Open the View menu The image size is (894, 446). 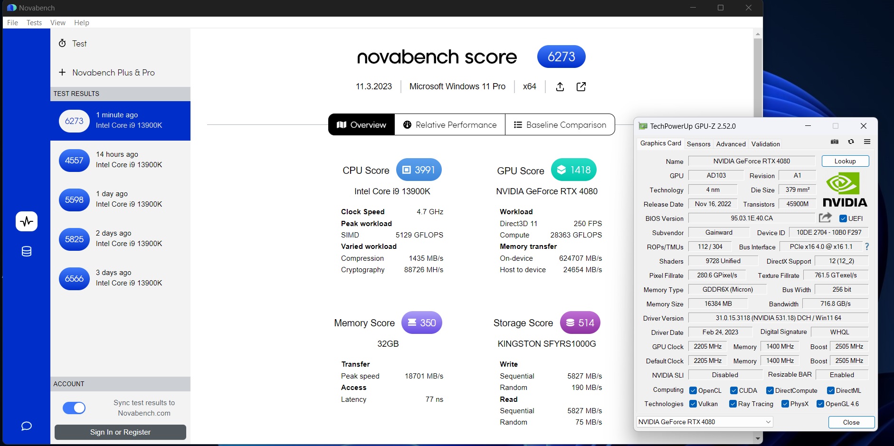(x=58, y=22)
